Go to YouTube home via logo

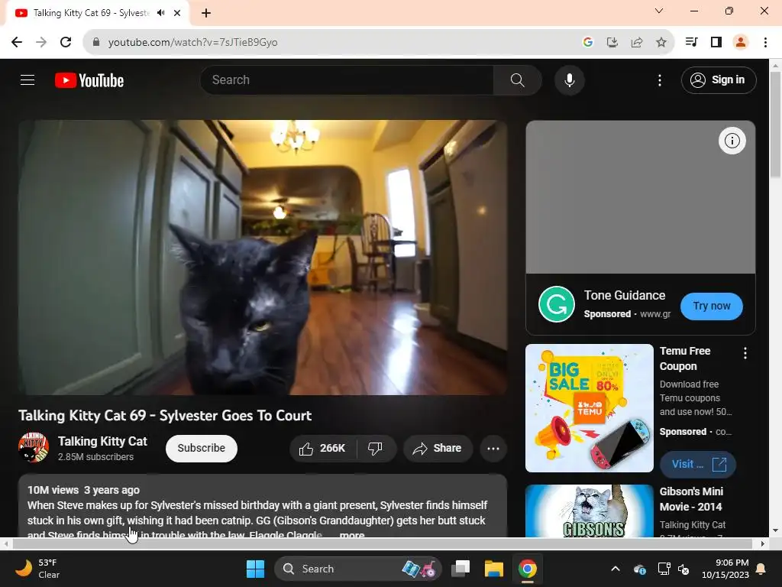[89, 80]
